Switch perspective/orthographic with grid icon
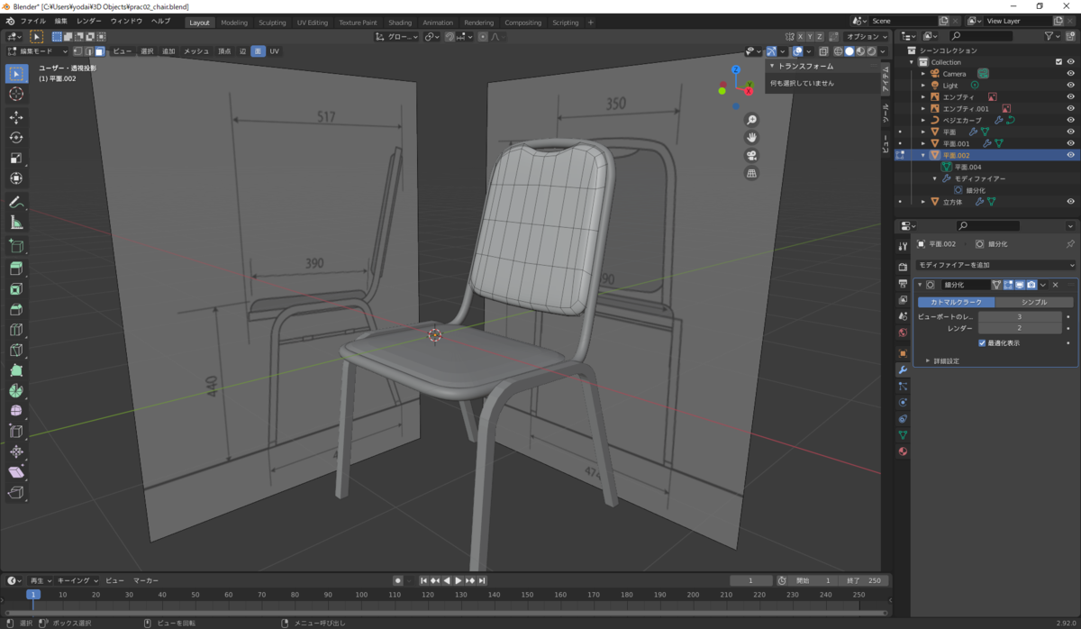Screen dimensions: 1081x629 pos(751,173)
